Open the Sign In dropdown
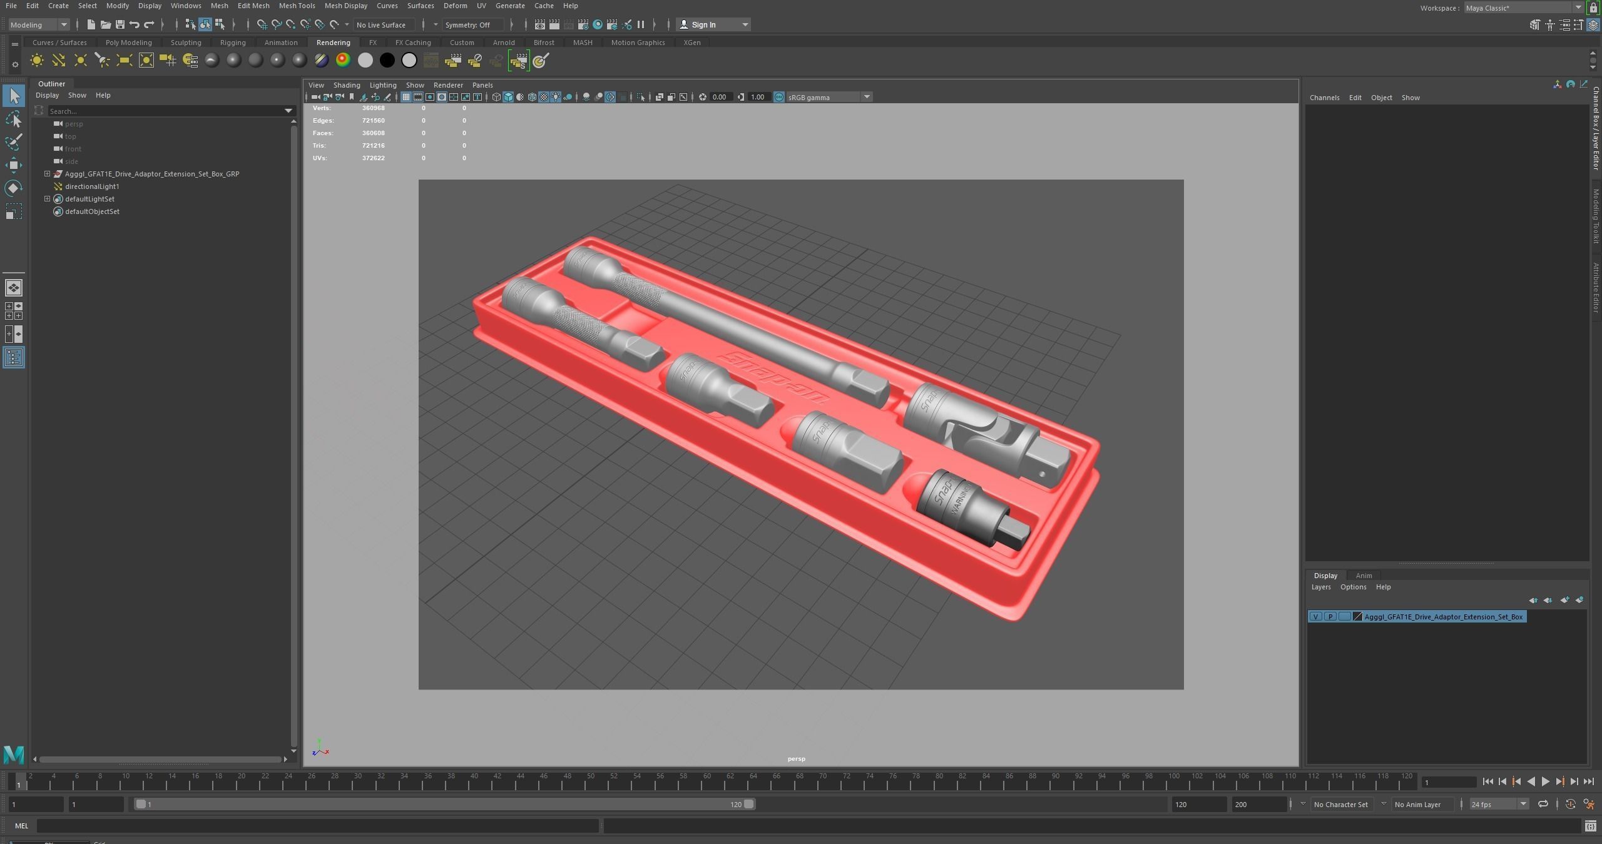This screenshot has width=1602, height=844. click(x=713, y=24)
